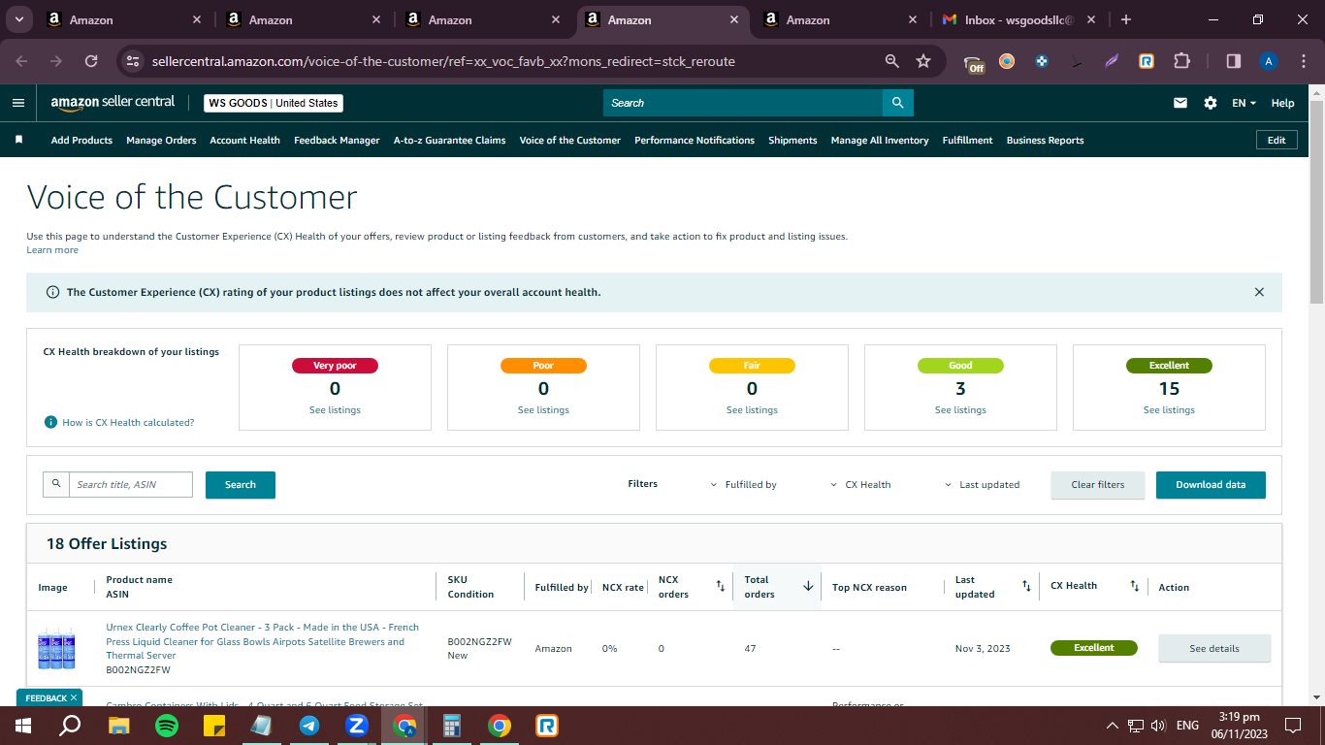
Task: Click the browser address bar URL
Action: click(443, 61)
